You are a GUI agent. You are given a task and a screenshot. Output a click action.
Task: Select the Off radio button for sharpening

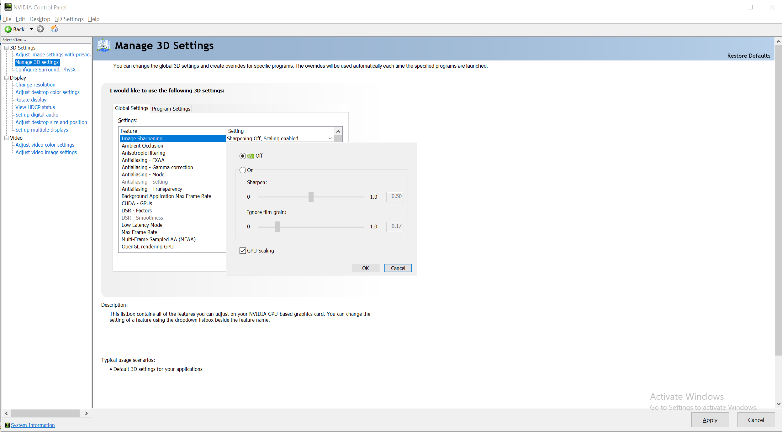pyautogui.click(x=242, y=156)
